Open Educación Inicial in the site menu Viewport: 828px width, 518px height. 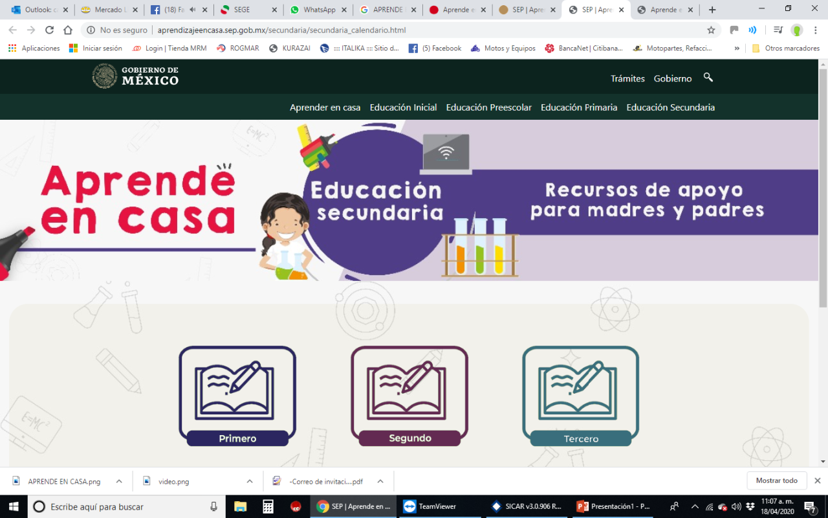(x=403, y=107)
